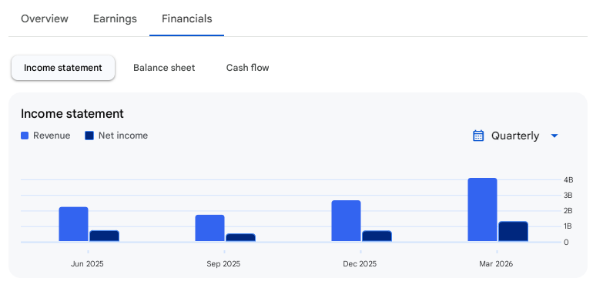603x288 pixels.
Task: Show the Cash flow view
Action: click(x=248, y=68)
